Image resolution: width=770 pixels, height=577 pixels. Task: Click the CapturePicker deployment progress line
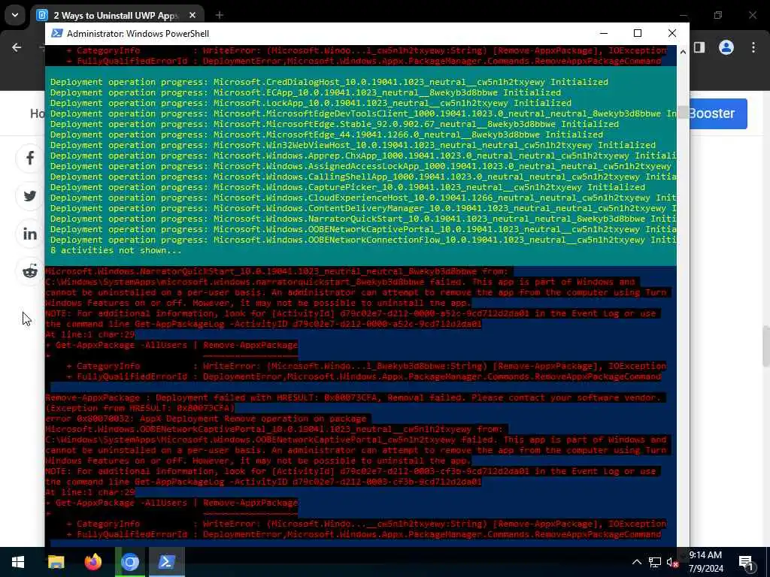(347, 187)
